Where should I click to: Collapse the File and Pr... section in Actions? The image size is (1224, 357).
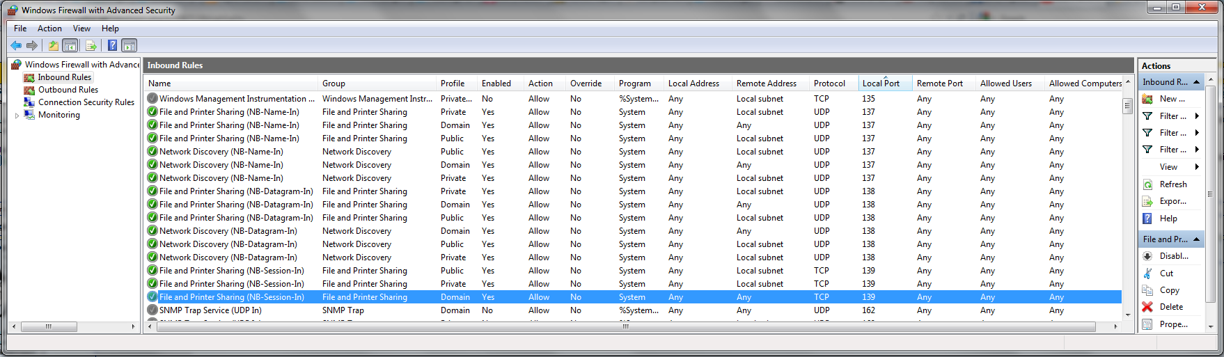click(1197, 239)
